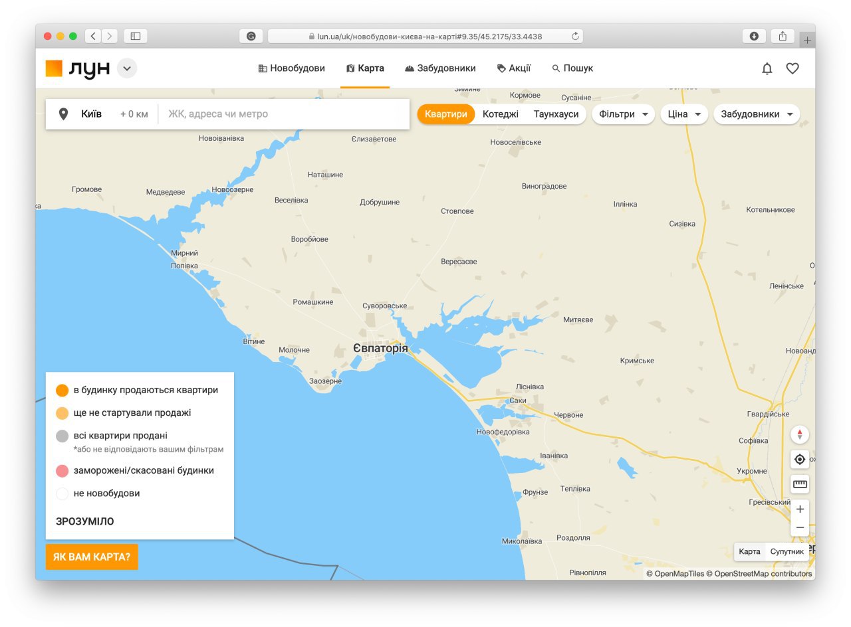The width and height of the screenshot is (851, 627).
Task: Click the Суворовське label on map
Action: click(385, 306)
